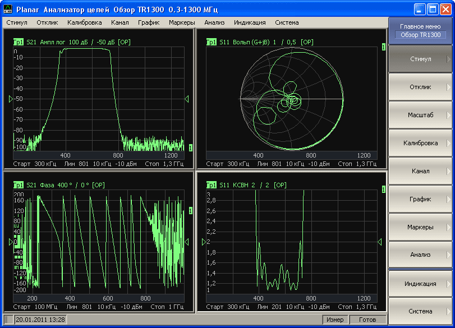Toggle the Измер status bar indicator
455x328 pixels.
click(335, 320)
